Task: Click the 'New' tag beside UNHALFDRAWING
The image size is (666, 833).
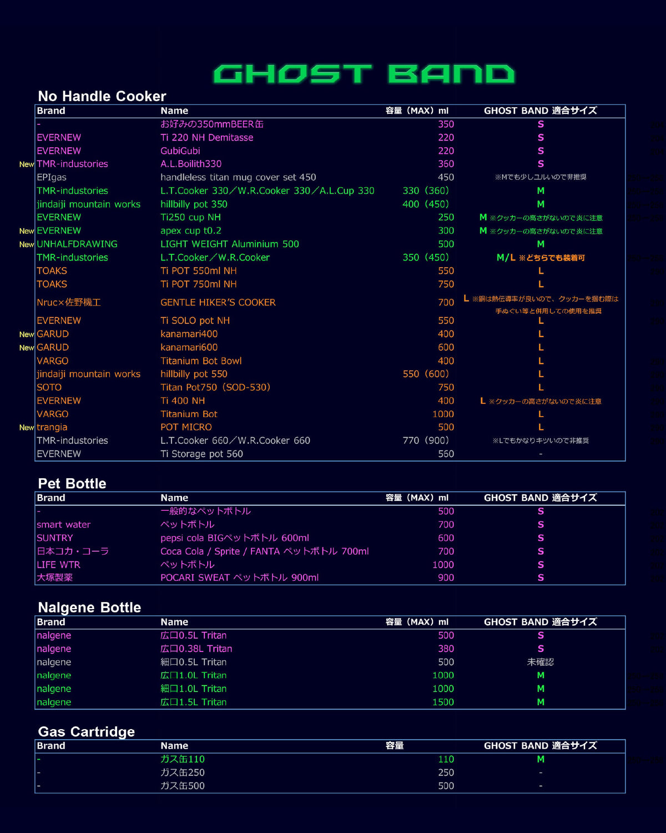Action: (27, 244)
